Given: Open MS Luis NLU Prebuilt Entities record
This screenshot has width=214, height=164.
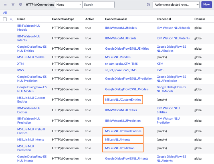Looking at the screenshot, I should click(31, 131).
